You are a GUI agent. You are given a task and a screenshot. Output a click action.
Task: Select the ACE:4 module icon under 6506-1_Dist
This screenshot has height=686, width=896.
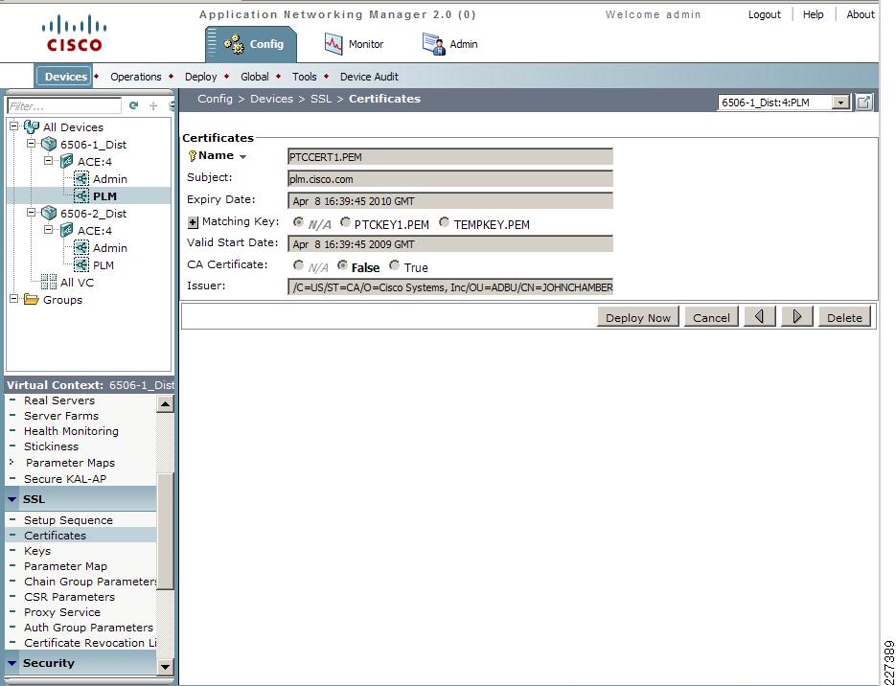coord(66,162)
